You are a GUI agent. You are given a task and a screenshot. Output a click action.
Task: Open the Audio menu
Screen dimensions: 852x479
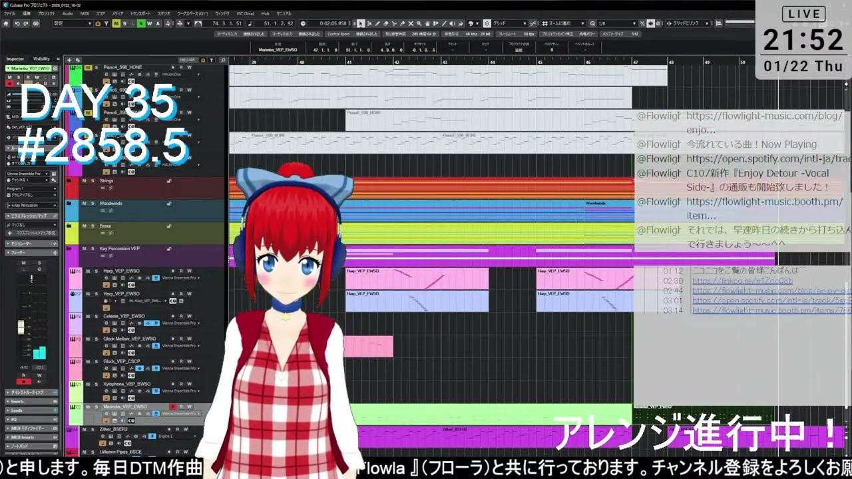[68, 13]
